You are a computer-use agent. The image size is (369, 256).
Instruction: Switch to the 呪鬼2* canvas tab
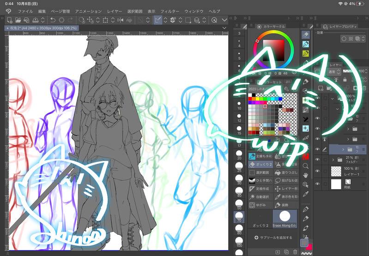(42, 28)
